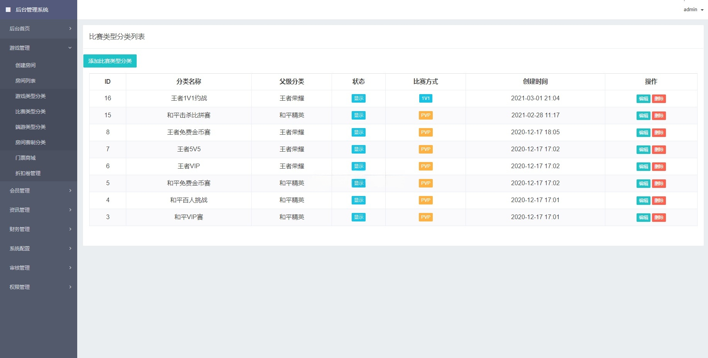
Task: Click the 添加比赛类型分类 button
Action: 110,61
